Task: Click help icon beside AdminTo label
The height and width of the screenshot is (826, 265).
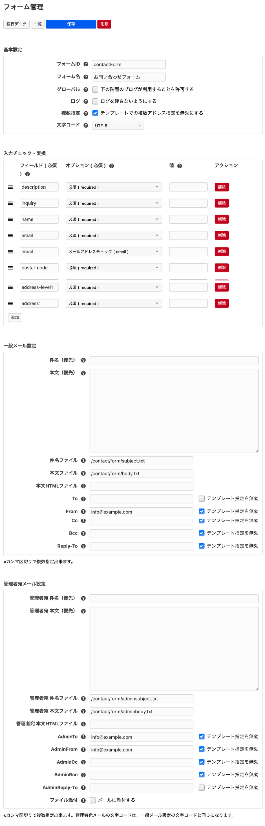Action: pyautogui.click(x=83, y=737)
